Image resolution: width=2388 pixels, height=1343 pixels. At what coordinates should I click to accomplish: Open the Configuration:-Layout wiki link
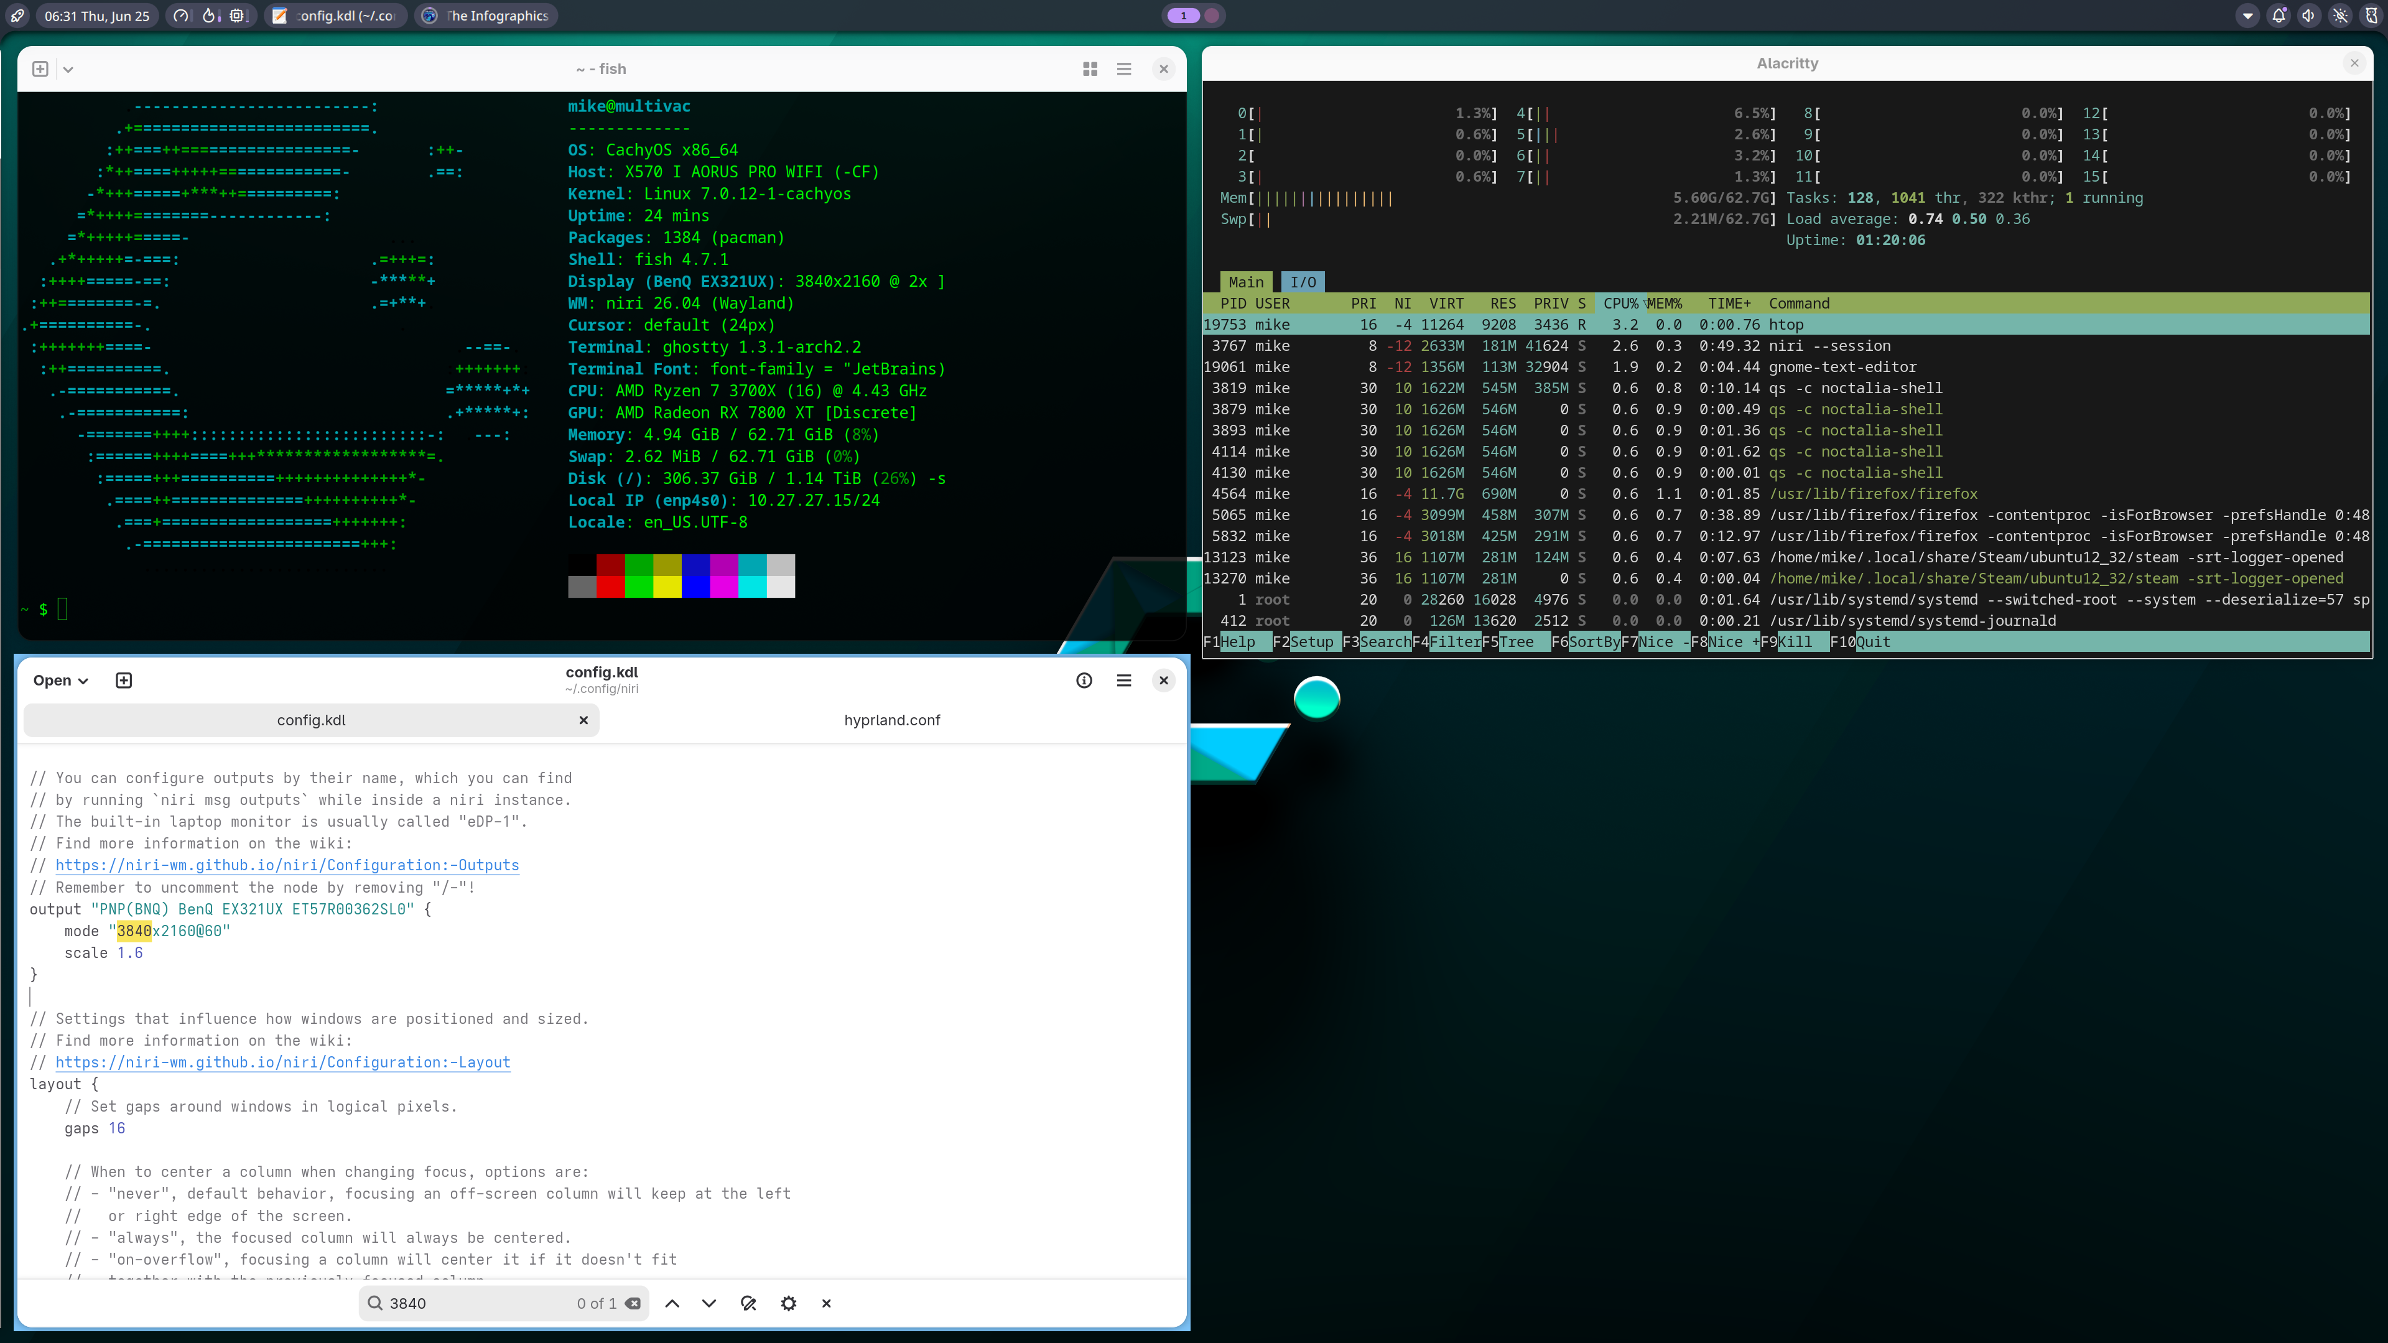click(283, 1062)
